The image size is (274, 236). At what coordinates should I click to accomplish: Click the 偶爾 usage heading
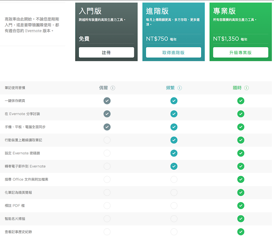pyautogui.click(x=104, y=88)
